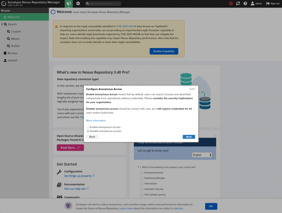Click Back in the wizard dialog
Viewport: 282px width, 213px height.
[92, 137]
